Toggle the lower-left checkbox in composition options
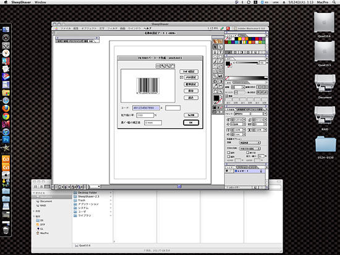340x255 pixels. click(229, 156)
